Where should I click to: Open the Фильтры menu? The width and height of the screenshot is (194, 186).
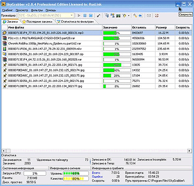coord(37,10)
